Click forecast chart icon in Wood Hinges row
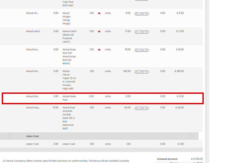228x163 pixels. pyautogui.click(x=99, y=13)
